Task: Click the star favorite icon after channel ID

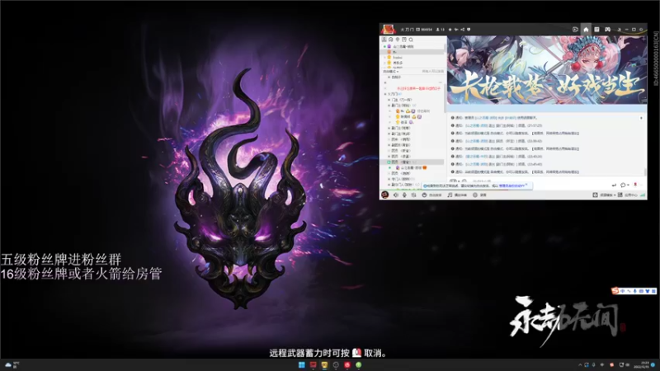Action: tap(450, 30)
